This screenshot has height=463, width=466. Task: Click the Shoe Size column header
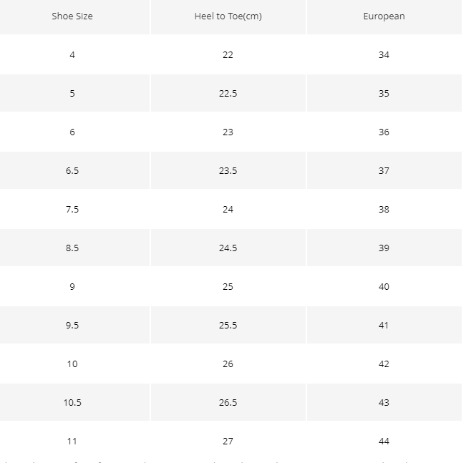(72, 16)
